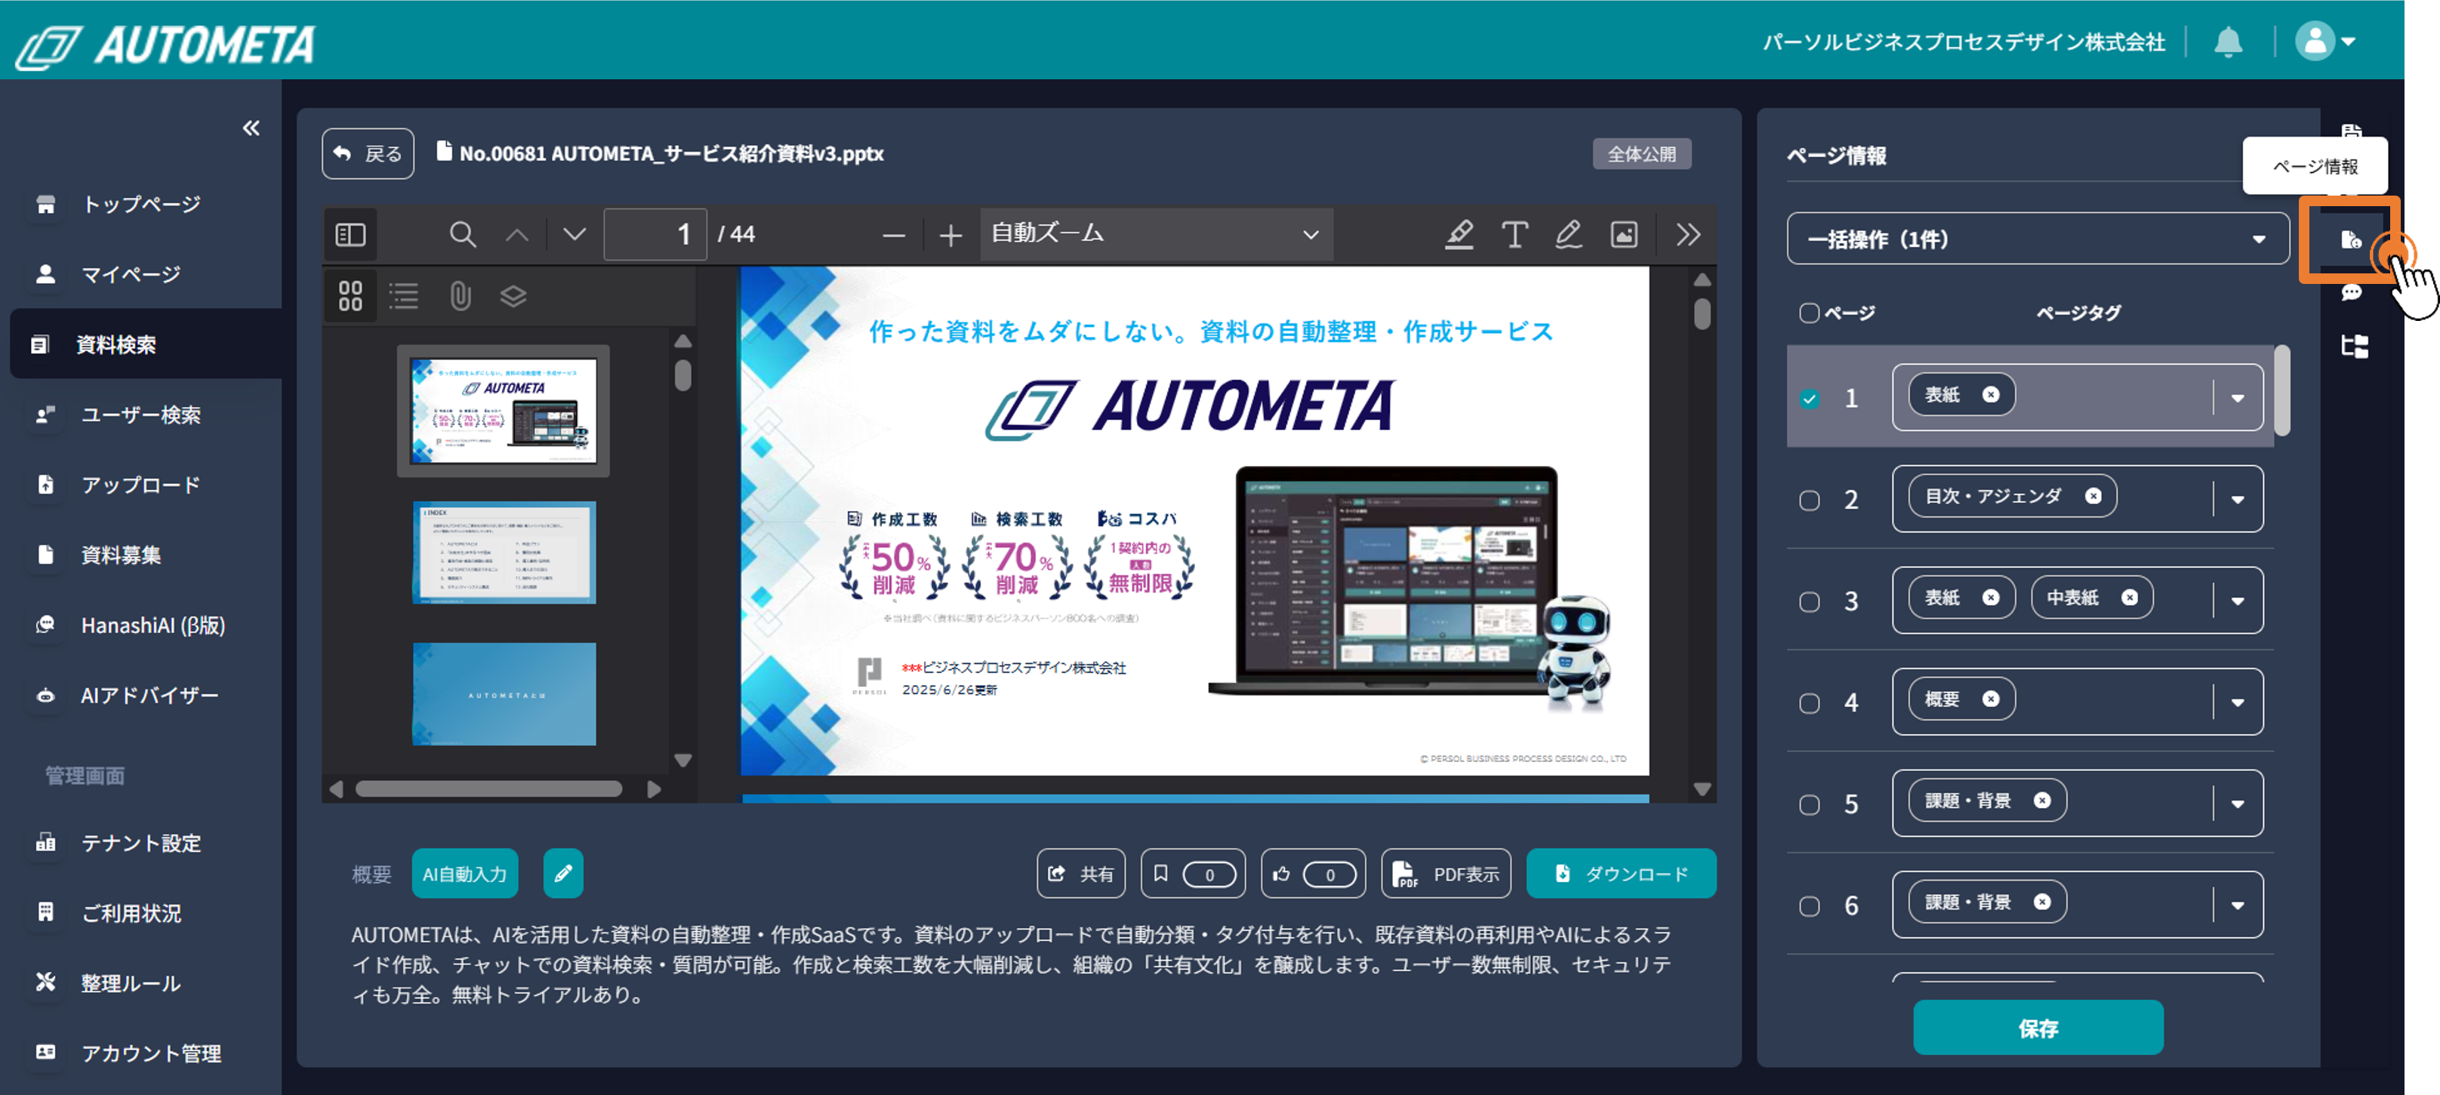Image resolution: width=2440 pixels, height=1095 pixels.
Task: Toggle the PDF viewer sidebar panel icon
Action: tap(350, 234)
